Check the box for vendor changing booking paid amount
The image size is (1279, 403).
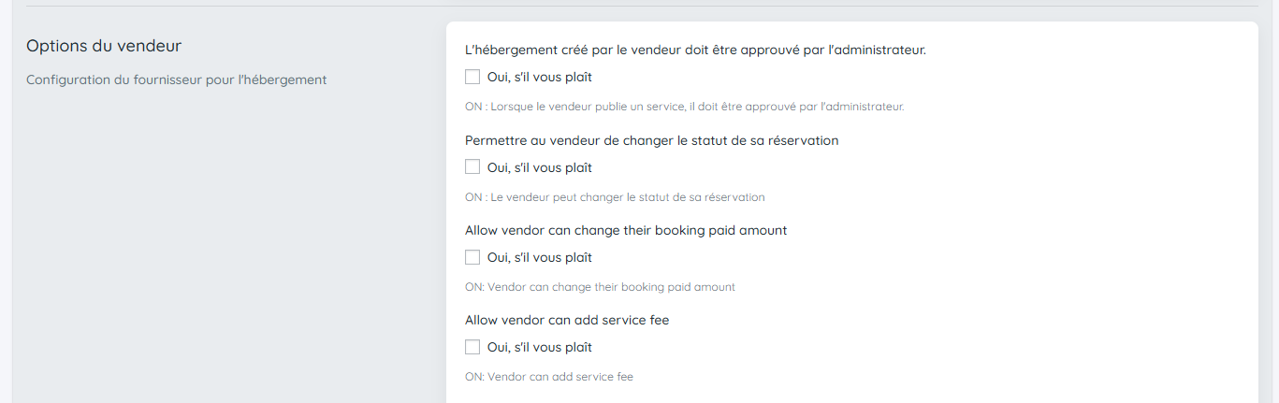[x=472, y=257]
